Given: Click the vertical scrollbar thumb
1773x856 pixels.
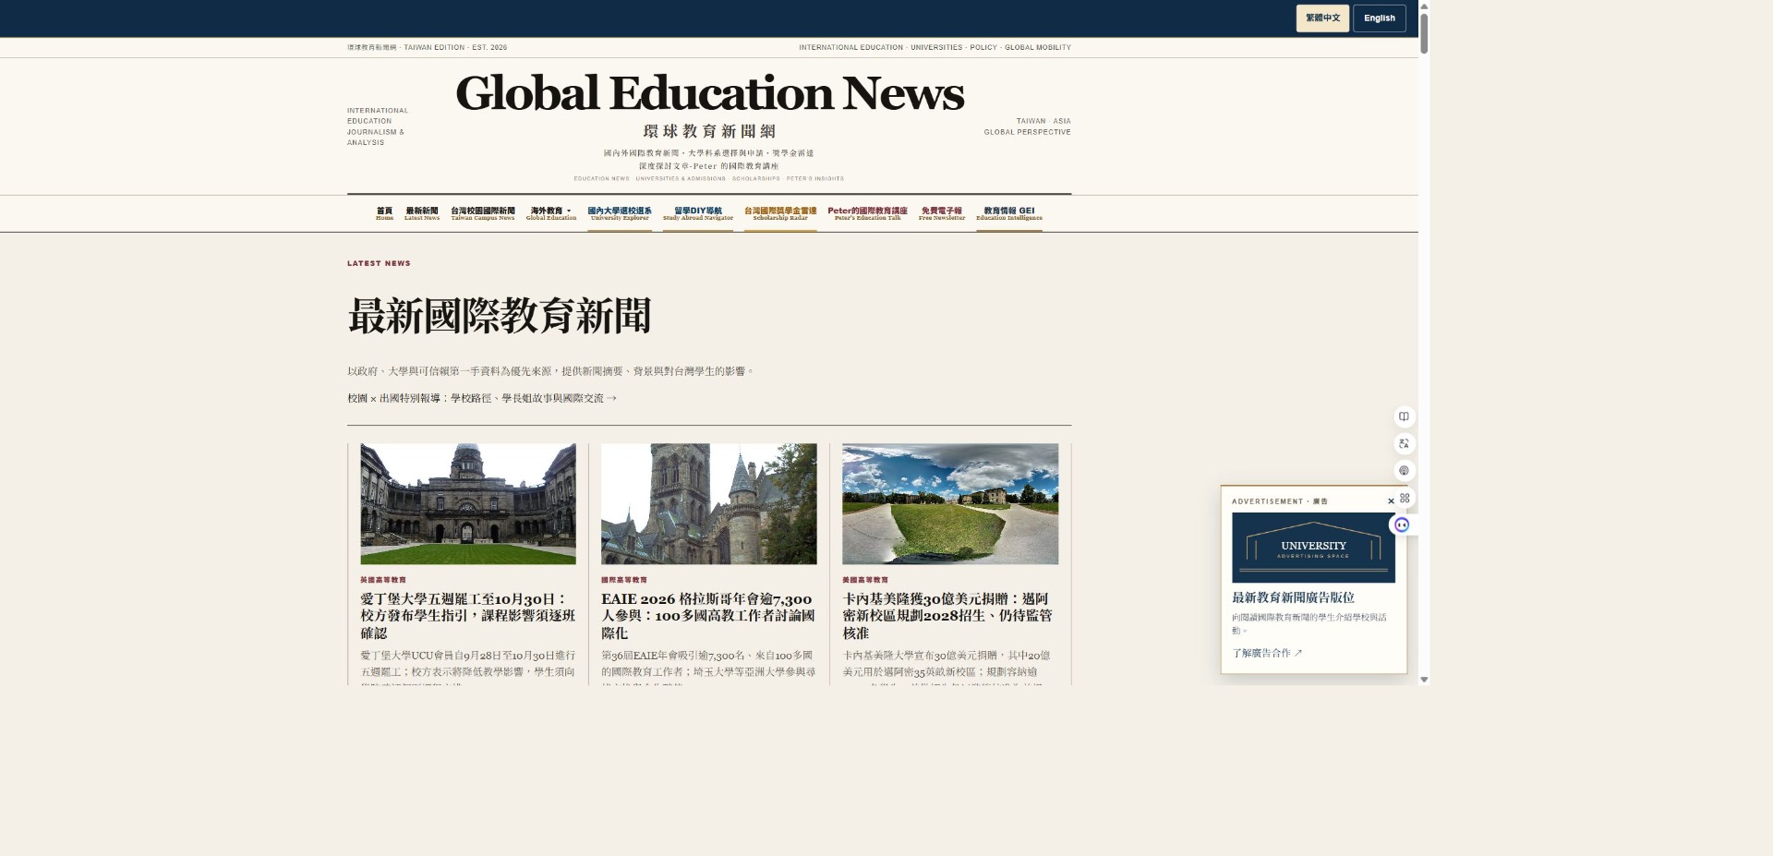Looking at the screenshot, I should coord(1424,33).
